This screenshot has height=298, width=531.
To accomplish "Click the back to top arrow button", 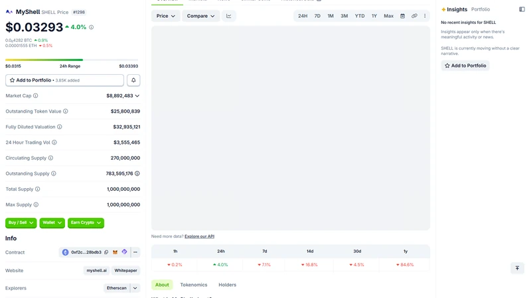I will (517, 268).
